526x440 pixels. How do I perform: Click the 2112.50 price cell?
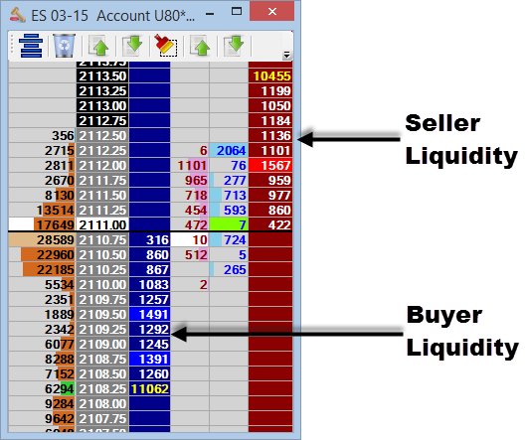102,136
